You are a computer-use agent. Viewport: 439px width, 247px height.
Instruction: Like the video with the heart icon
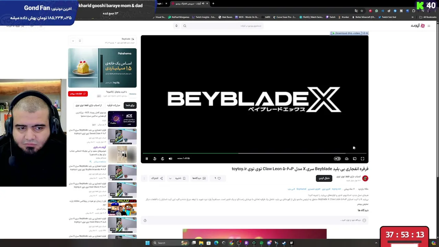tap(219, 178)
